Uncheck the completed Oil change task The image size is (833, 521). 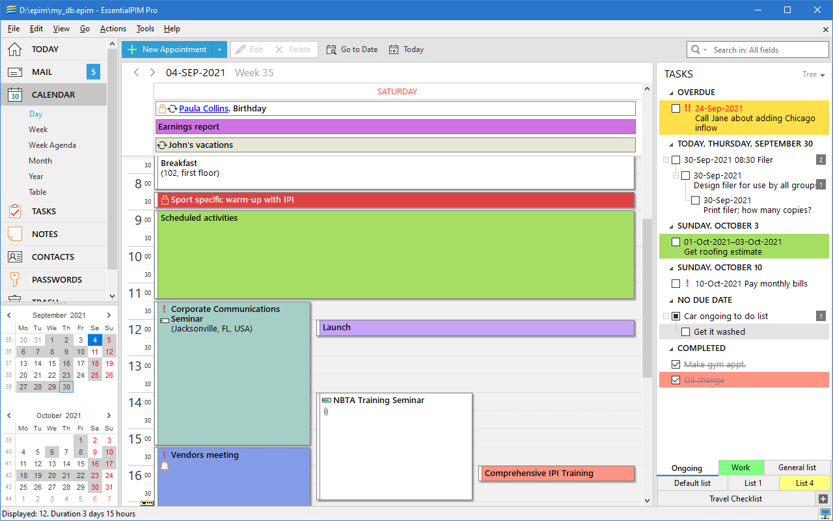coord(676,380)
